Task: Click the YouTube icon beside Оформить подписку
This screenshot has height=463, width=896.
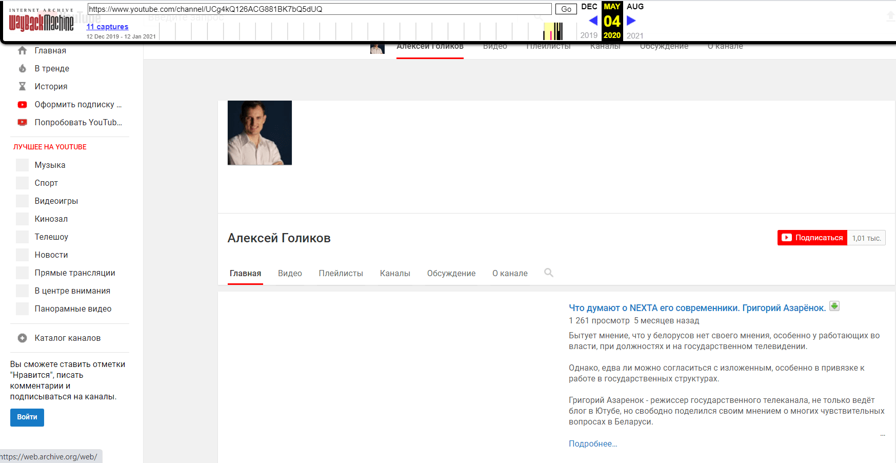Action: coord(22,104)
